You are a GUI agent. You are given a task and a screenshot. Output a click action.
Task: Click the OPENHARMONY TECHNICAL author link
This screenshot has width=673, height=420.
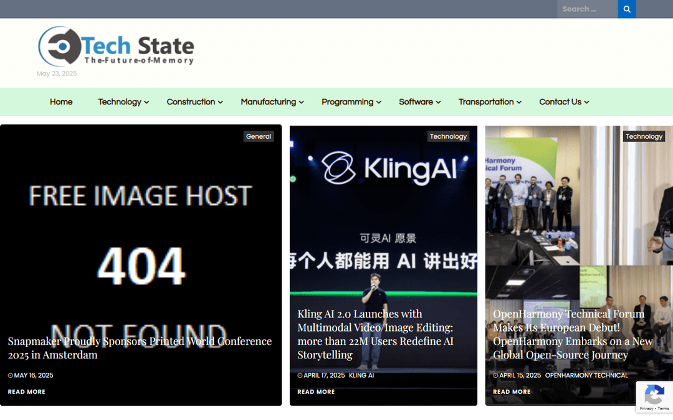pos(586,375)
